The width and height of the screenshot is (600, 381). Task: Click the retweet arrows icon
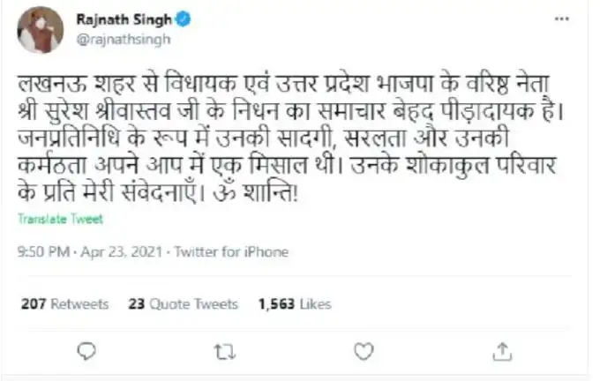pos(224,352)
